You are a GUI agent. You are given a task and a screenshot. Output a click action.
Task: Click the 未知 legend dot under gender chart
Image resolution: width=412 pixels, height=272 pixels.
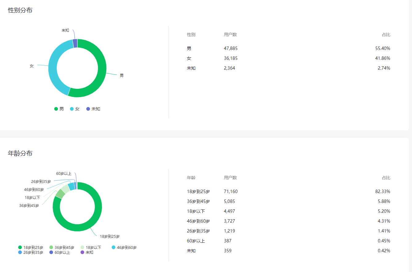tap(88, 109)
